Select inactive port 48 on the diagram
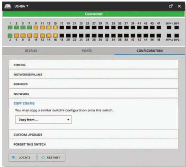 pyautogui.click(x=159, y=35)
